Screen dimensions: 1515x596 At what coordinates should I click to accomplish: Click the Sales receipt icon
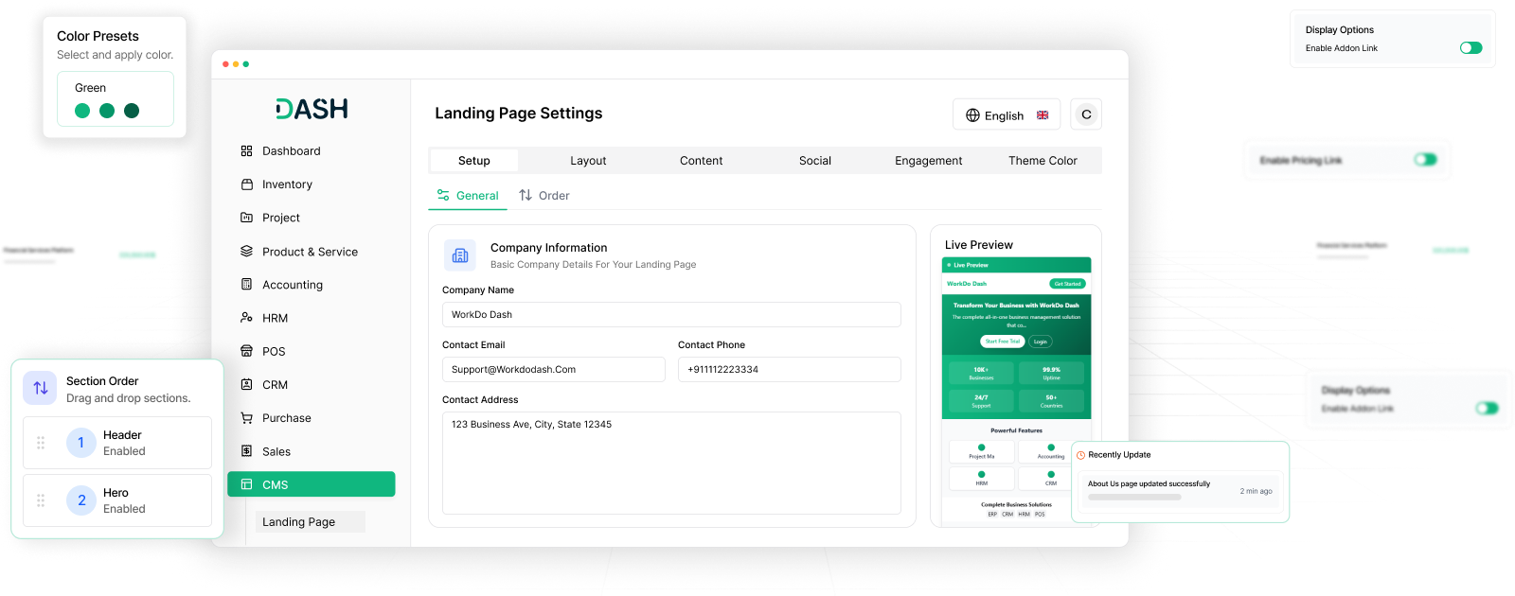pos(246,451)
